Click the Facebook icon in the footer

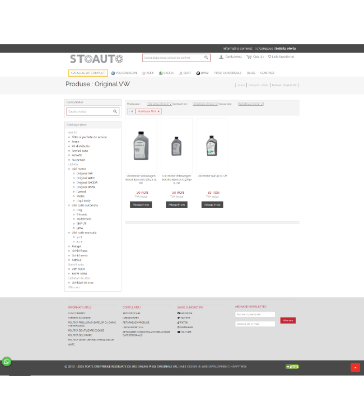(179, 313)
